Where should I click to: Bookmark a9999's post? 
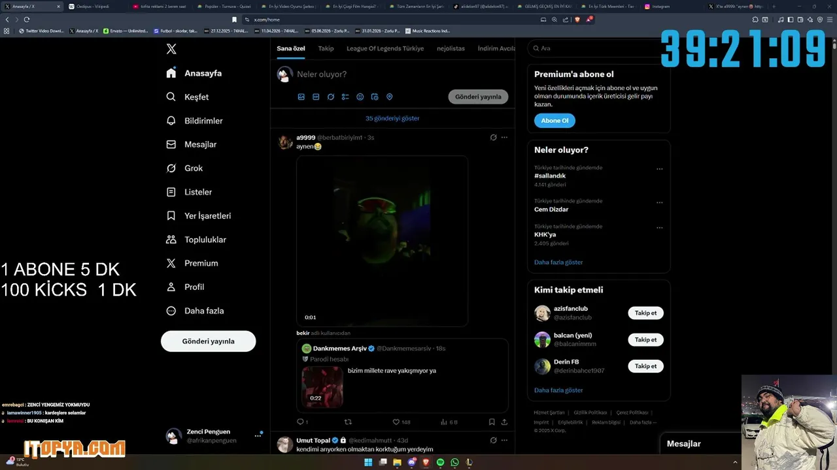pos(492,422)
